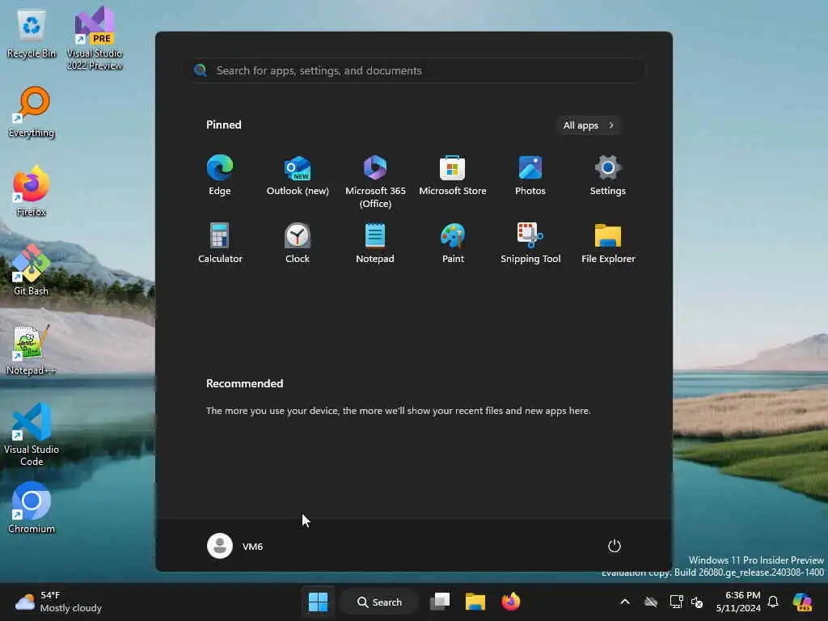Screen dimensions: 828x621
Task: Open notifications bell on taskbar
Action: coord(773,602)
